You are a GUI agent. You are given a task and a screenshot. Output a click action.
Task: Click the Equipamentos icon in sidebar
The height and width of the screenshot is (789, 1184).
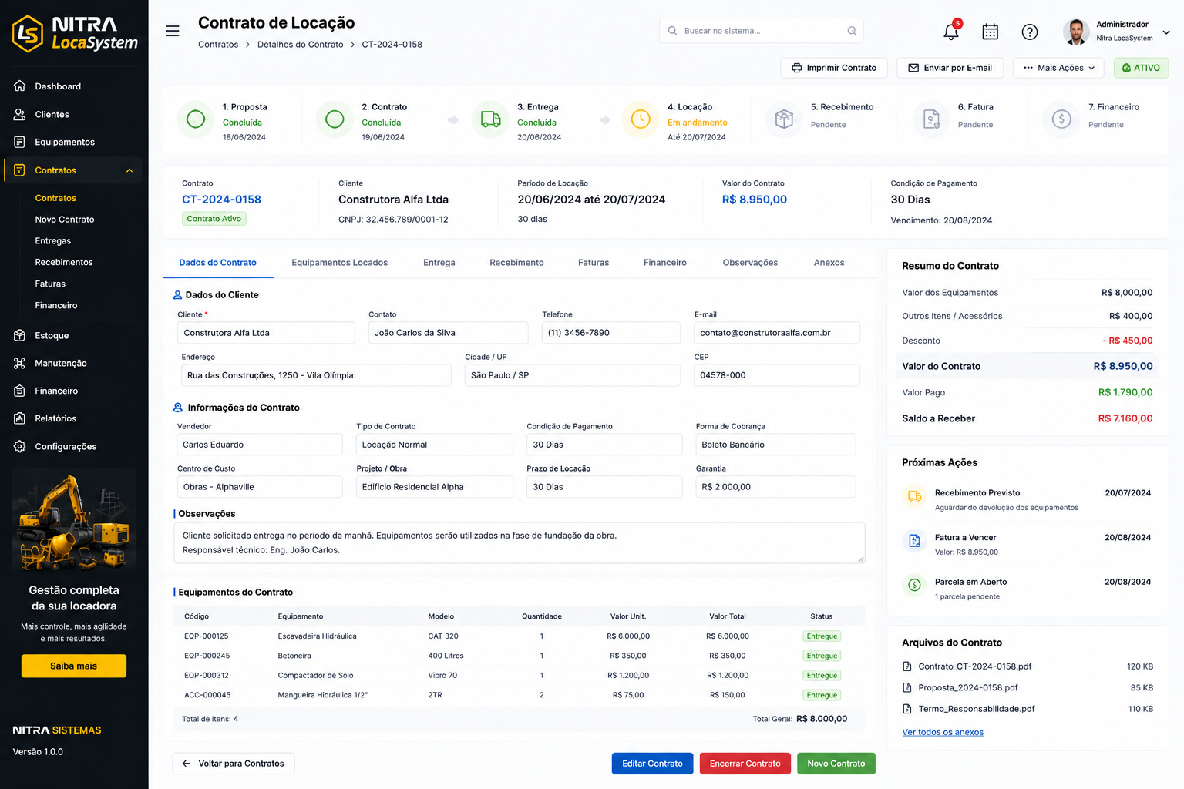coord(20,142)
